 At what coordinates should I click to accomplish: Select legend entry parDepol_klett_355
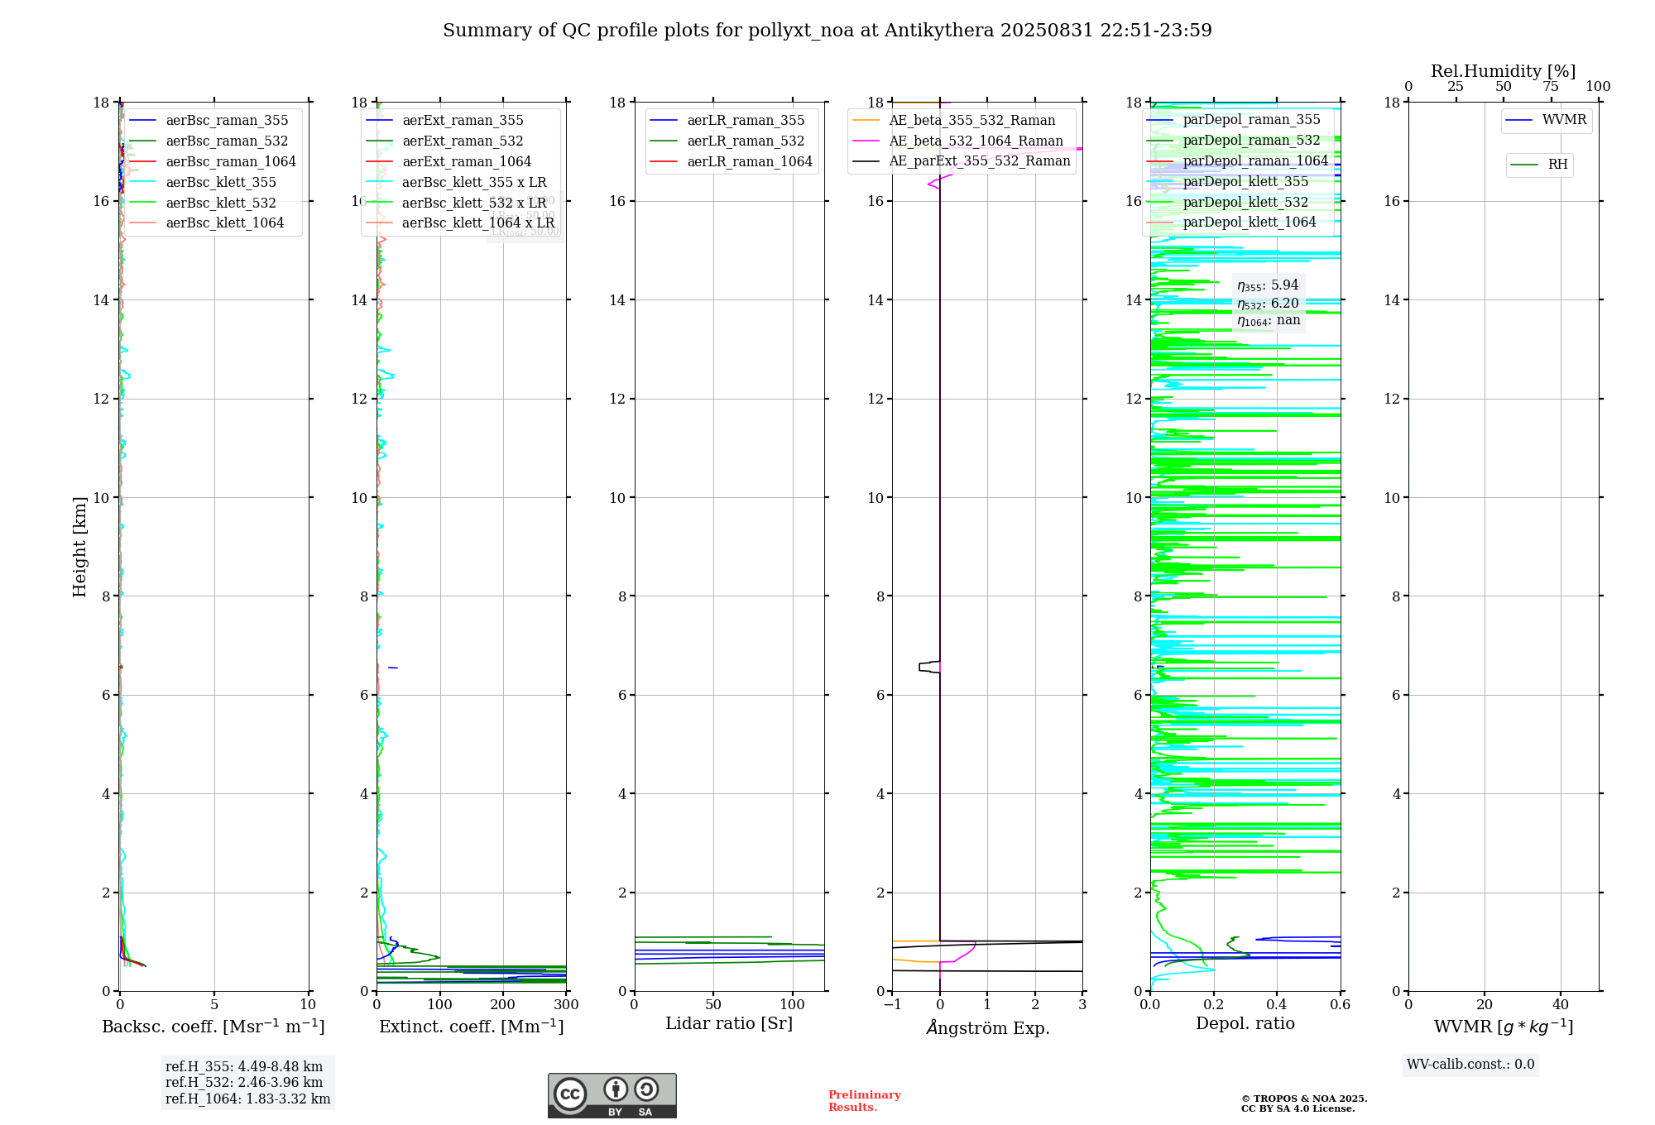1228,182
